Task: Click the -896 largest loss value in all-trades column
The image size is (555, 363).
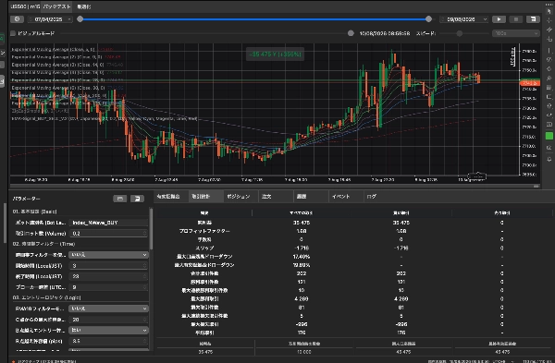Action: click(302, 324)
